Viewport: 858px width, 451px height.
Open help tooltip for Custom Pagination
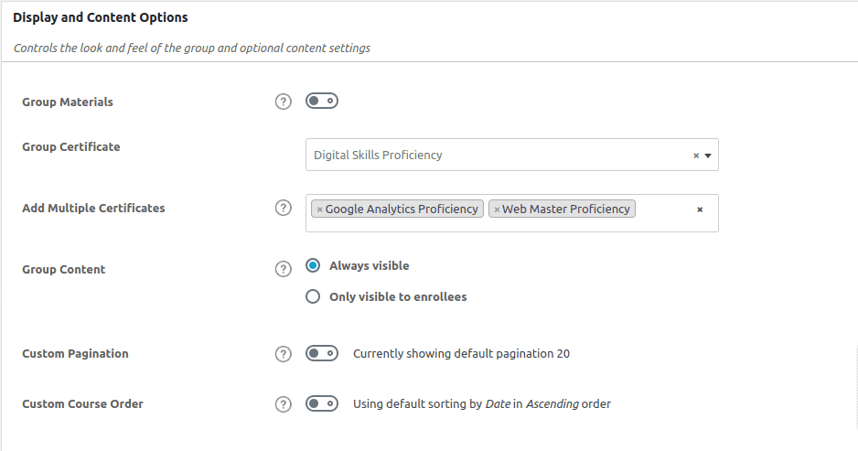(284, 353)
